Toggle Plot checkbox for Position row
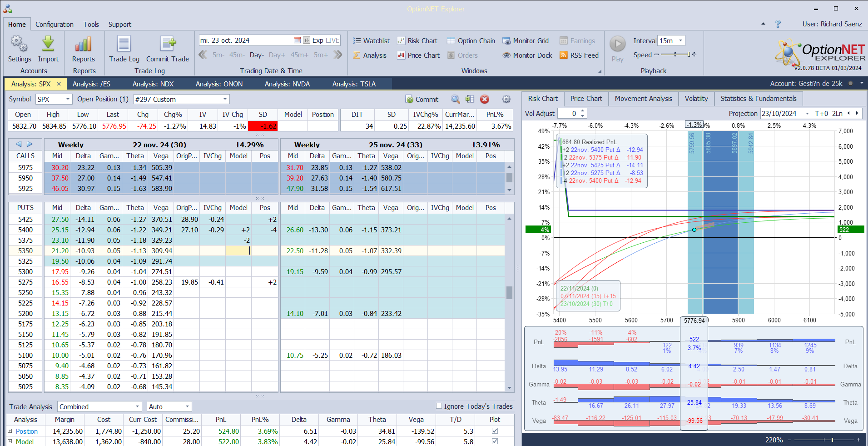Screen dimensions: 868x446 [x=495, y=431]
